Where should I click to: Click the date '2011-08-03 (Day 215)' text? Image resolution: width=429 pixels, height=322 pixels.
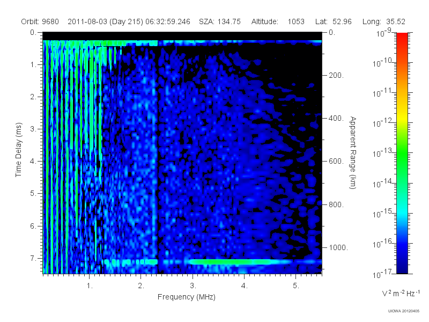point(105,21)
